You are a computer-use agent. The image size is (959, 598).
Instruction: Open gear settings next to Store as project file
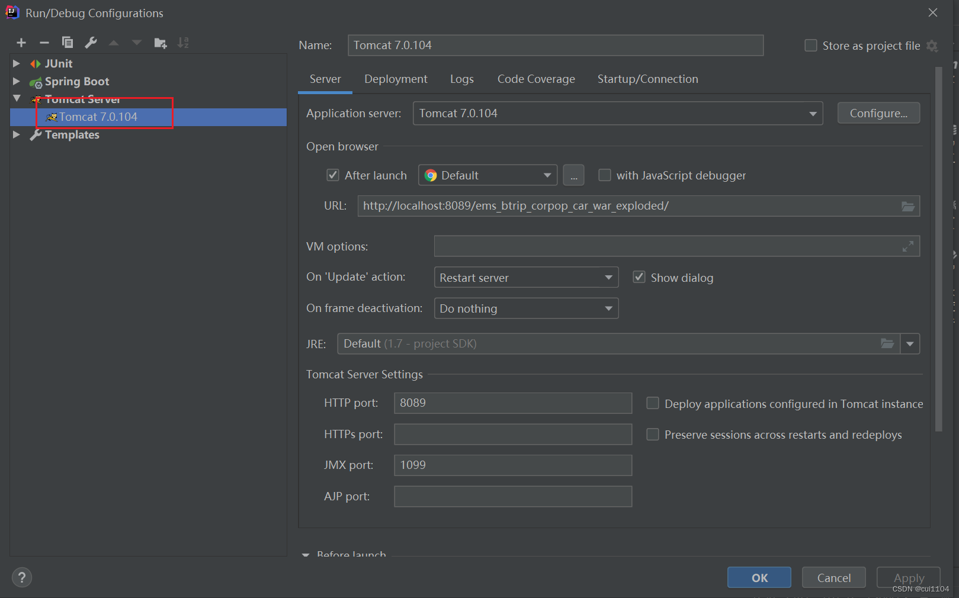pos(932,46)
